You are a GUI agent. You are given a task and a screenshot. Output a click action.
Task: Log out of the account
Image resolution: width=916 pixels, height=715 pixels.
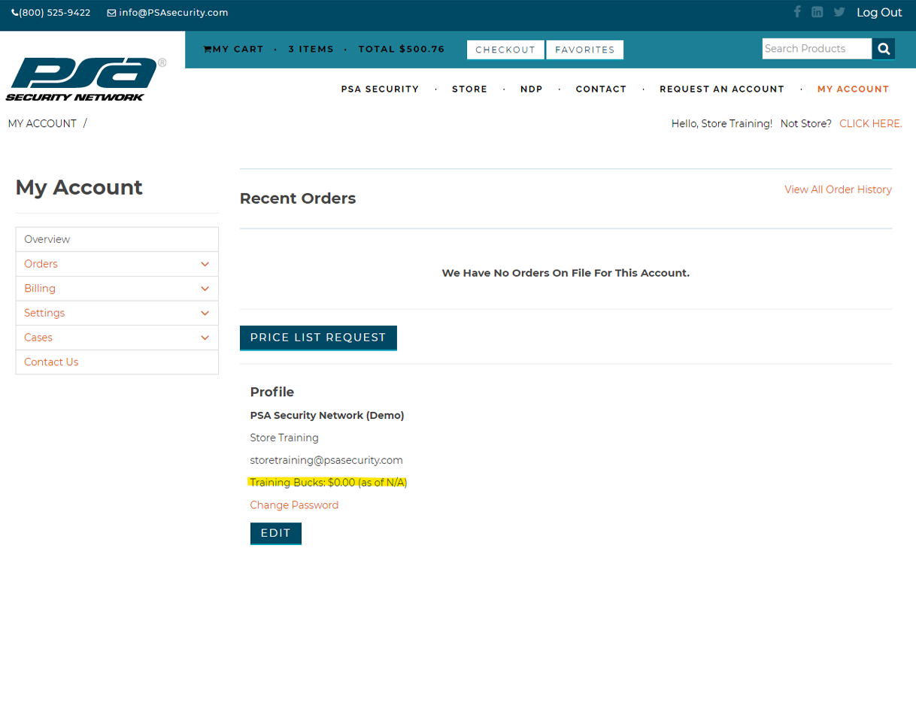[x=879, y=12]
